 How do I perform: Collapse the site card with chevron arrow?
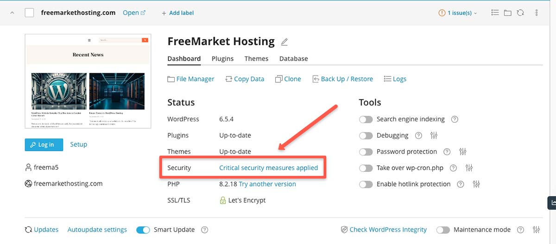[13, 13]
